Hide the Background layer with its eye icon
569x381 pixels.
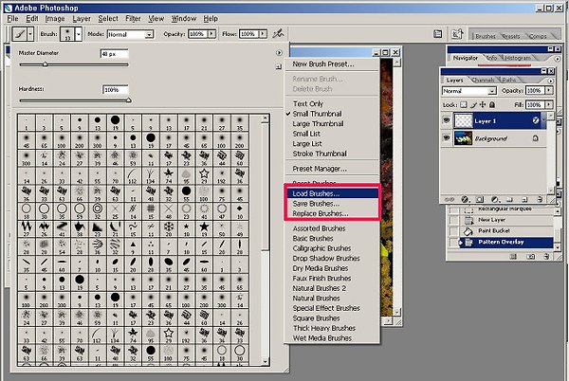pos(447,137)
